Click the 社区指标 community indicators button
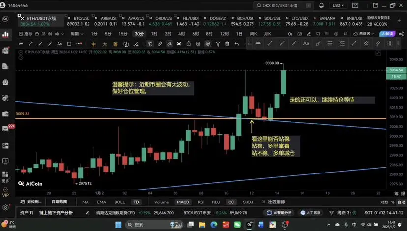 [274, 202]
